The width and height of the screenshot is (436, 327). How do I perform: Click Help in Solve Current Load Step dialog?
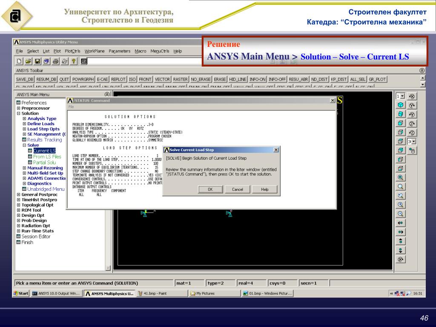265,189
